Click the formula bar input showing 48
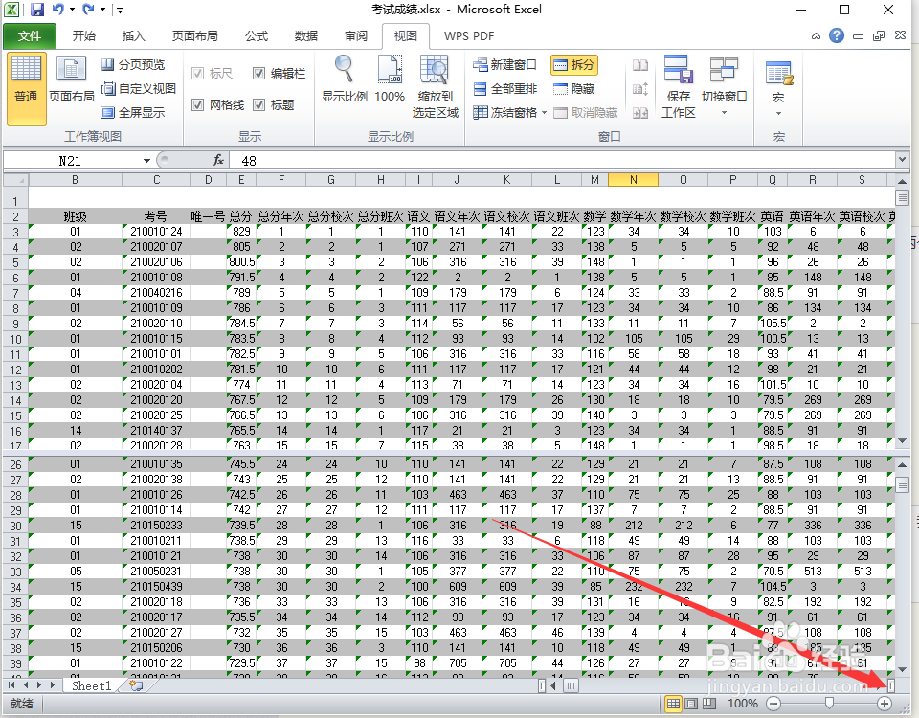This screenshot has width=919, height=718. pos(562,161)
